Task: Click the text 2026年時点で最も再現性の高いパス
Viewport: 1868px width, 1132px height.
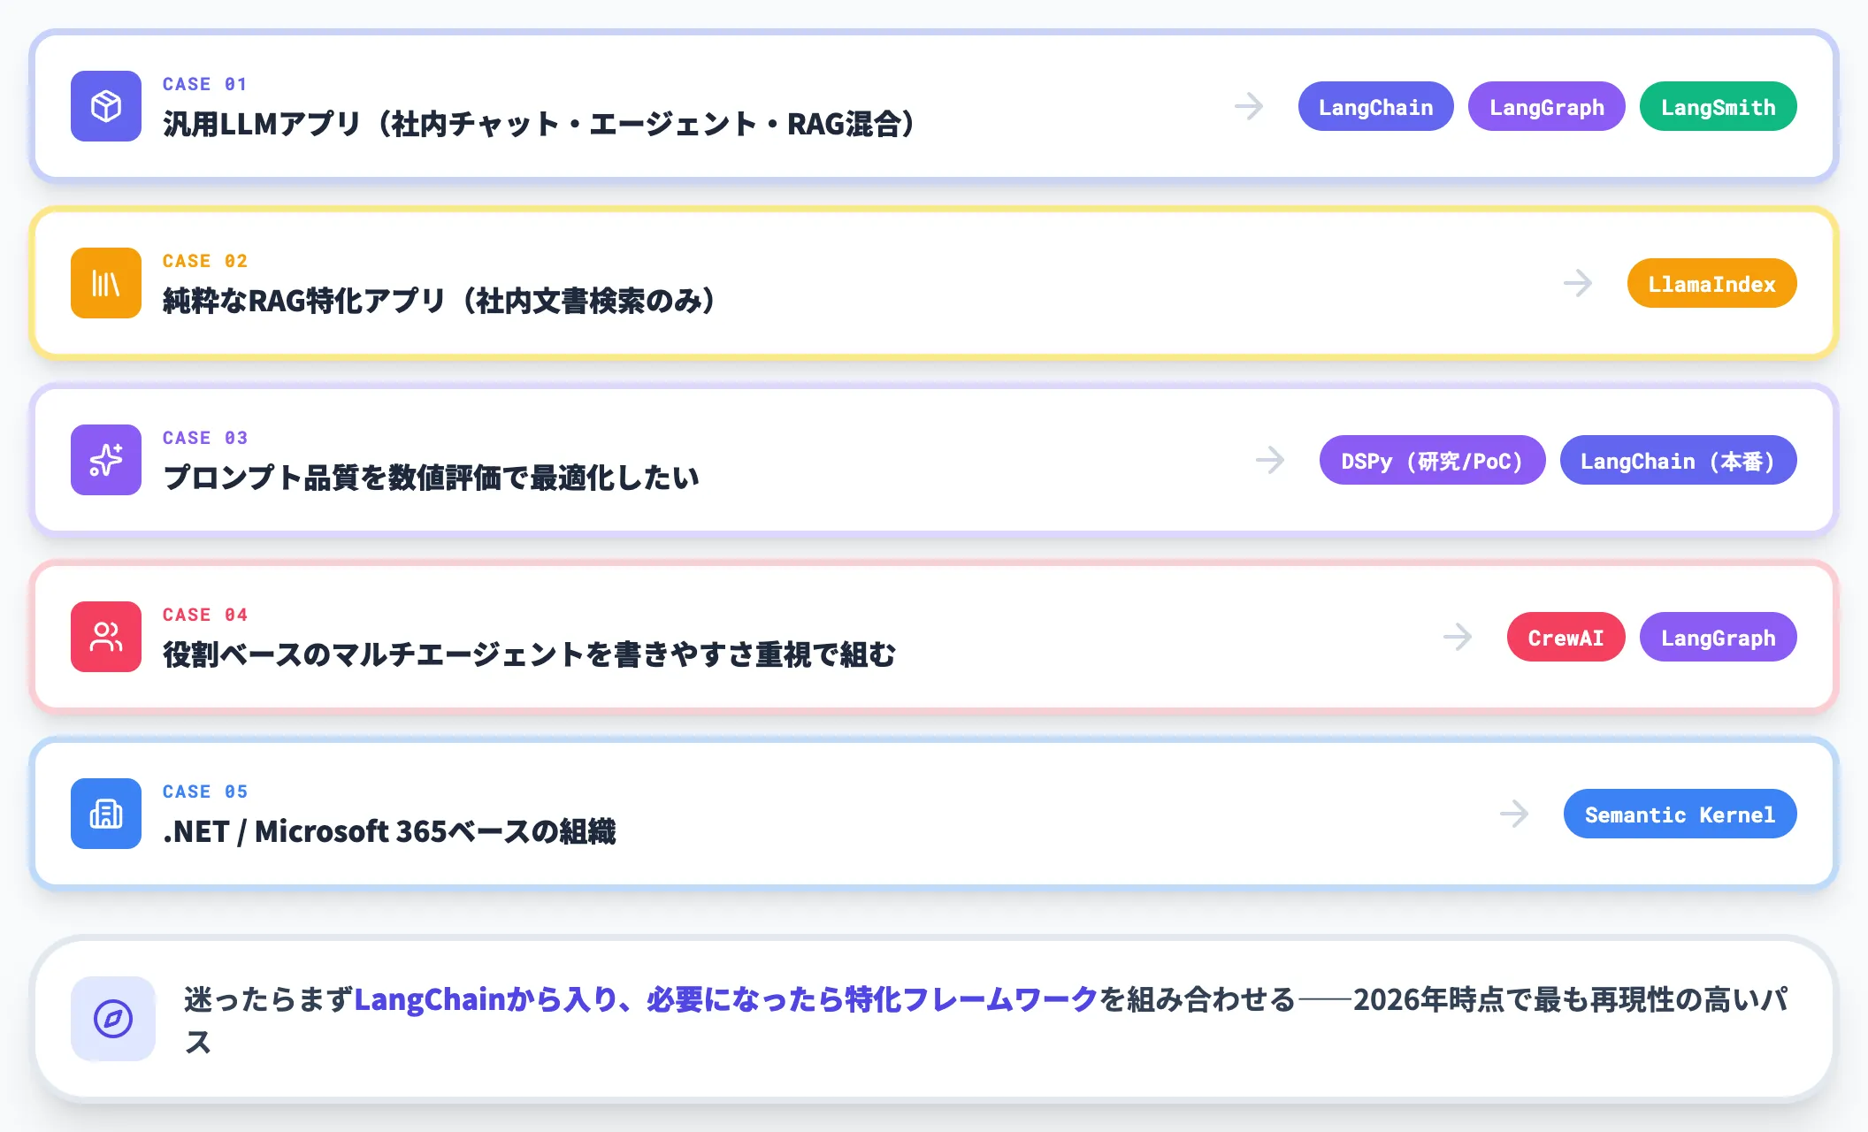Action: click(x=1571, y=999)
